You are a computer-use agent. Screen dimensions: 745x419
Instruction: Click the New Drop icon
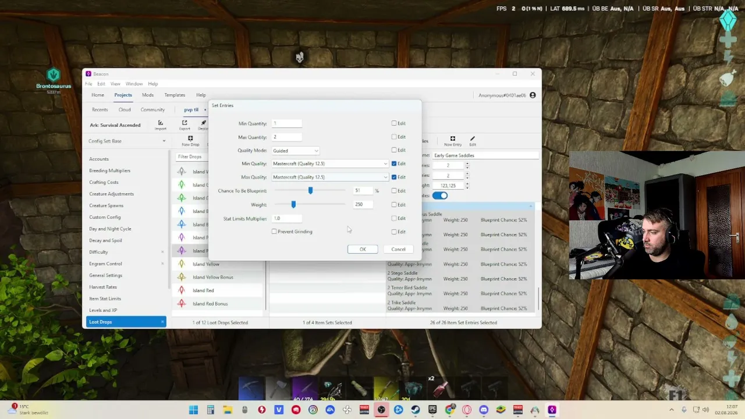(190, 139)
